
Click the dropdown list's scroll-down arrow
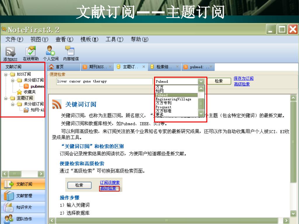pos(201,113)
